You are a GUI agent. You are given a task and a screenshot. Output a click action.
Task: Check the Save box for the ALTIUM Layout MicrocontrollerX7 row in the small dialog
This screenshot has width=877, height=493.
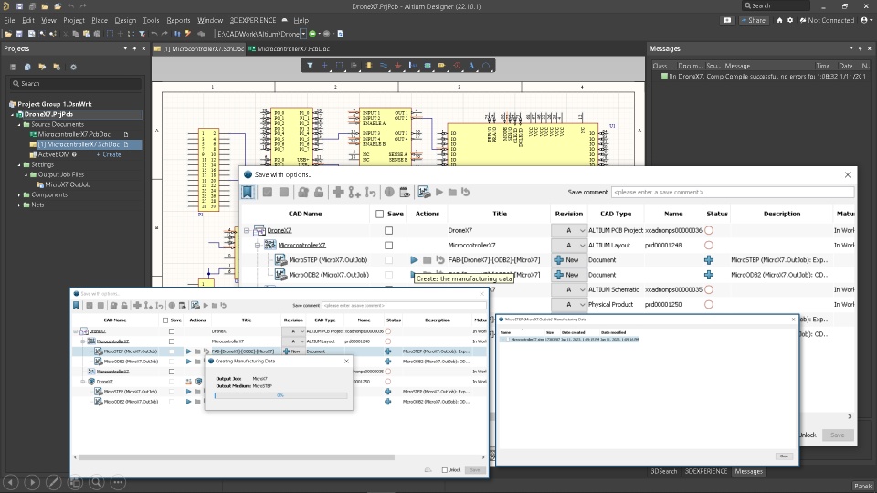click(172, 341)
